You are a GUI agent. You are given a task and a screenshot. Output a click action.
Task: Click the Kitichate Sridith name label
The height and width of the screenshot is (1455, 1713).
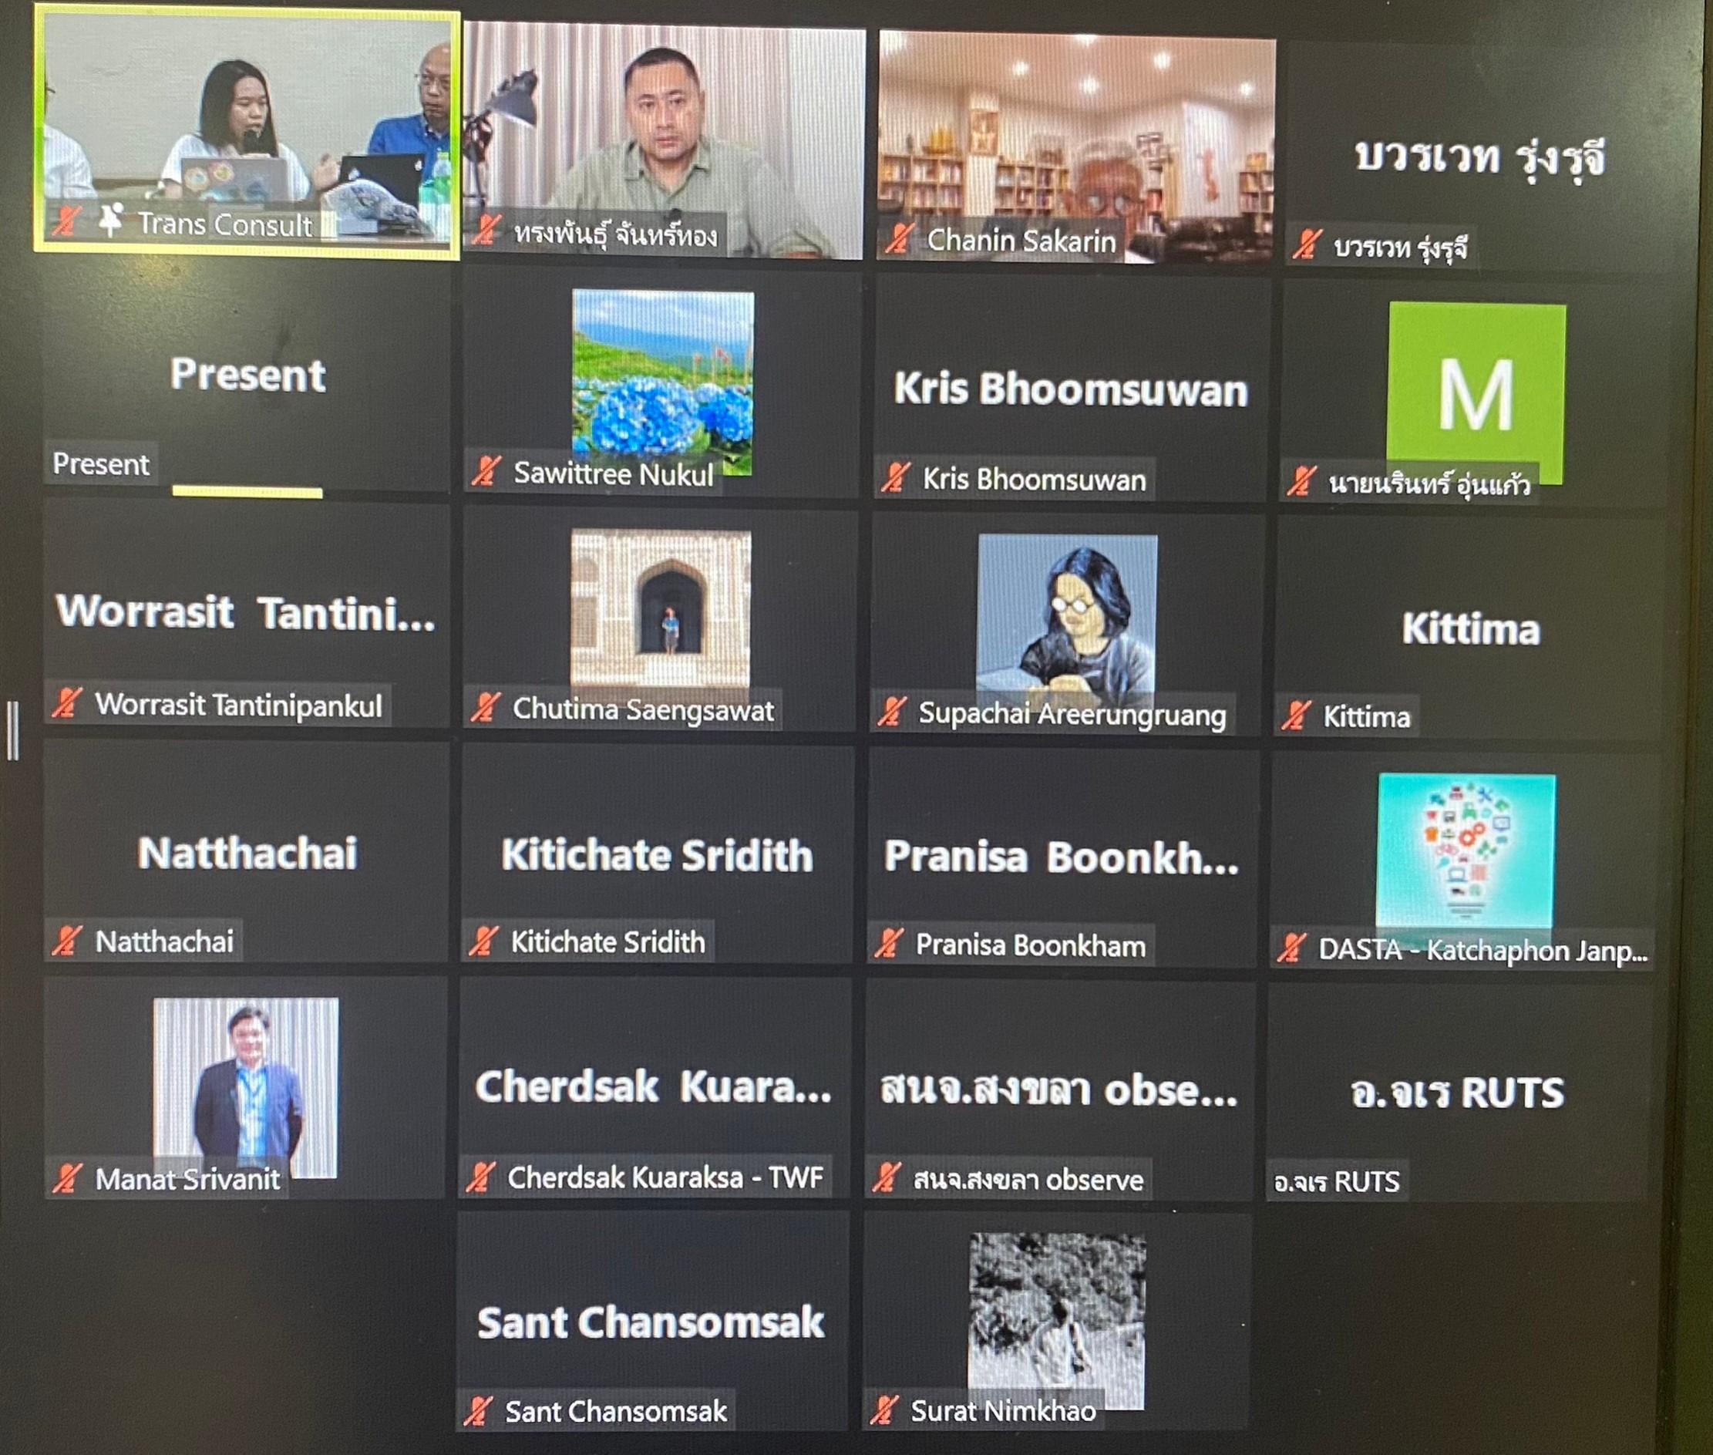[607, 941]
